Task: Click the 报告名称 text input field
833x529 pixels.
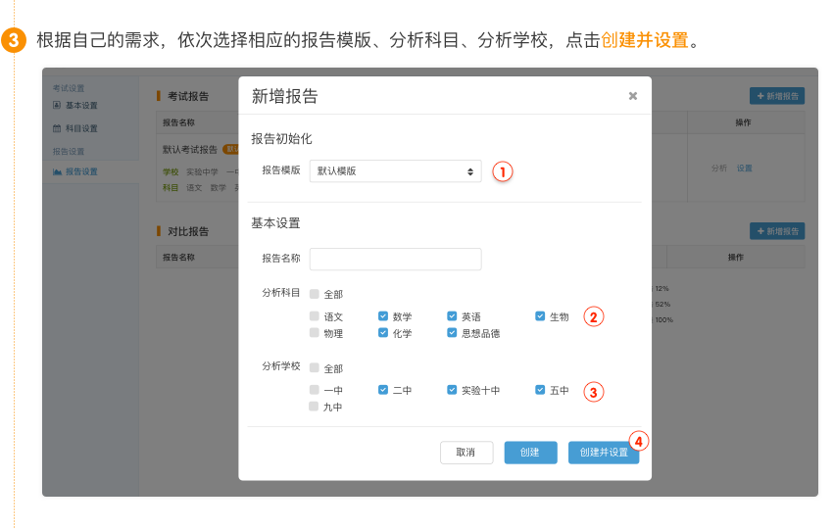Action: (x=395, y=259)
